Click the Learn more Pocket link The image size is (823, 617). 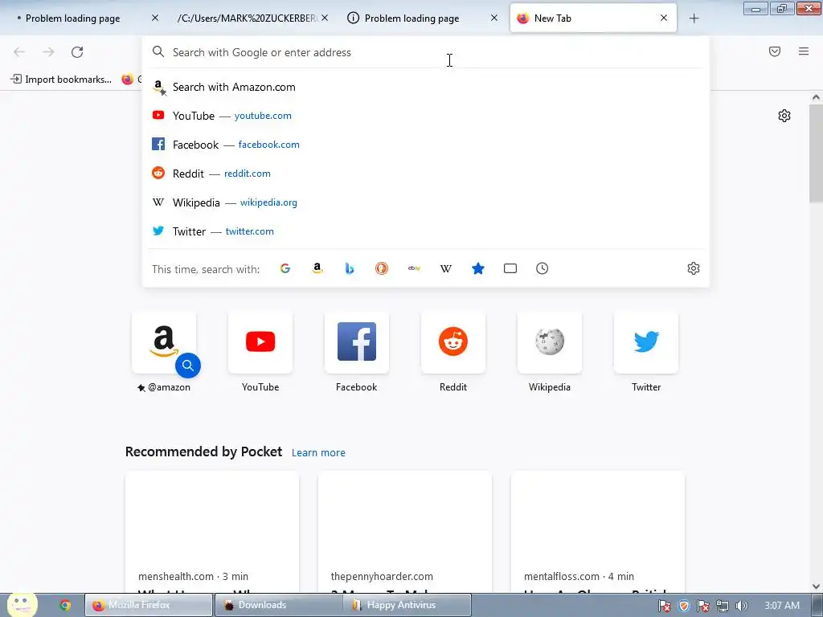tap(318, 453)
